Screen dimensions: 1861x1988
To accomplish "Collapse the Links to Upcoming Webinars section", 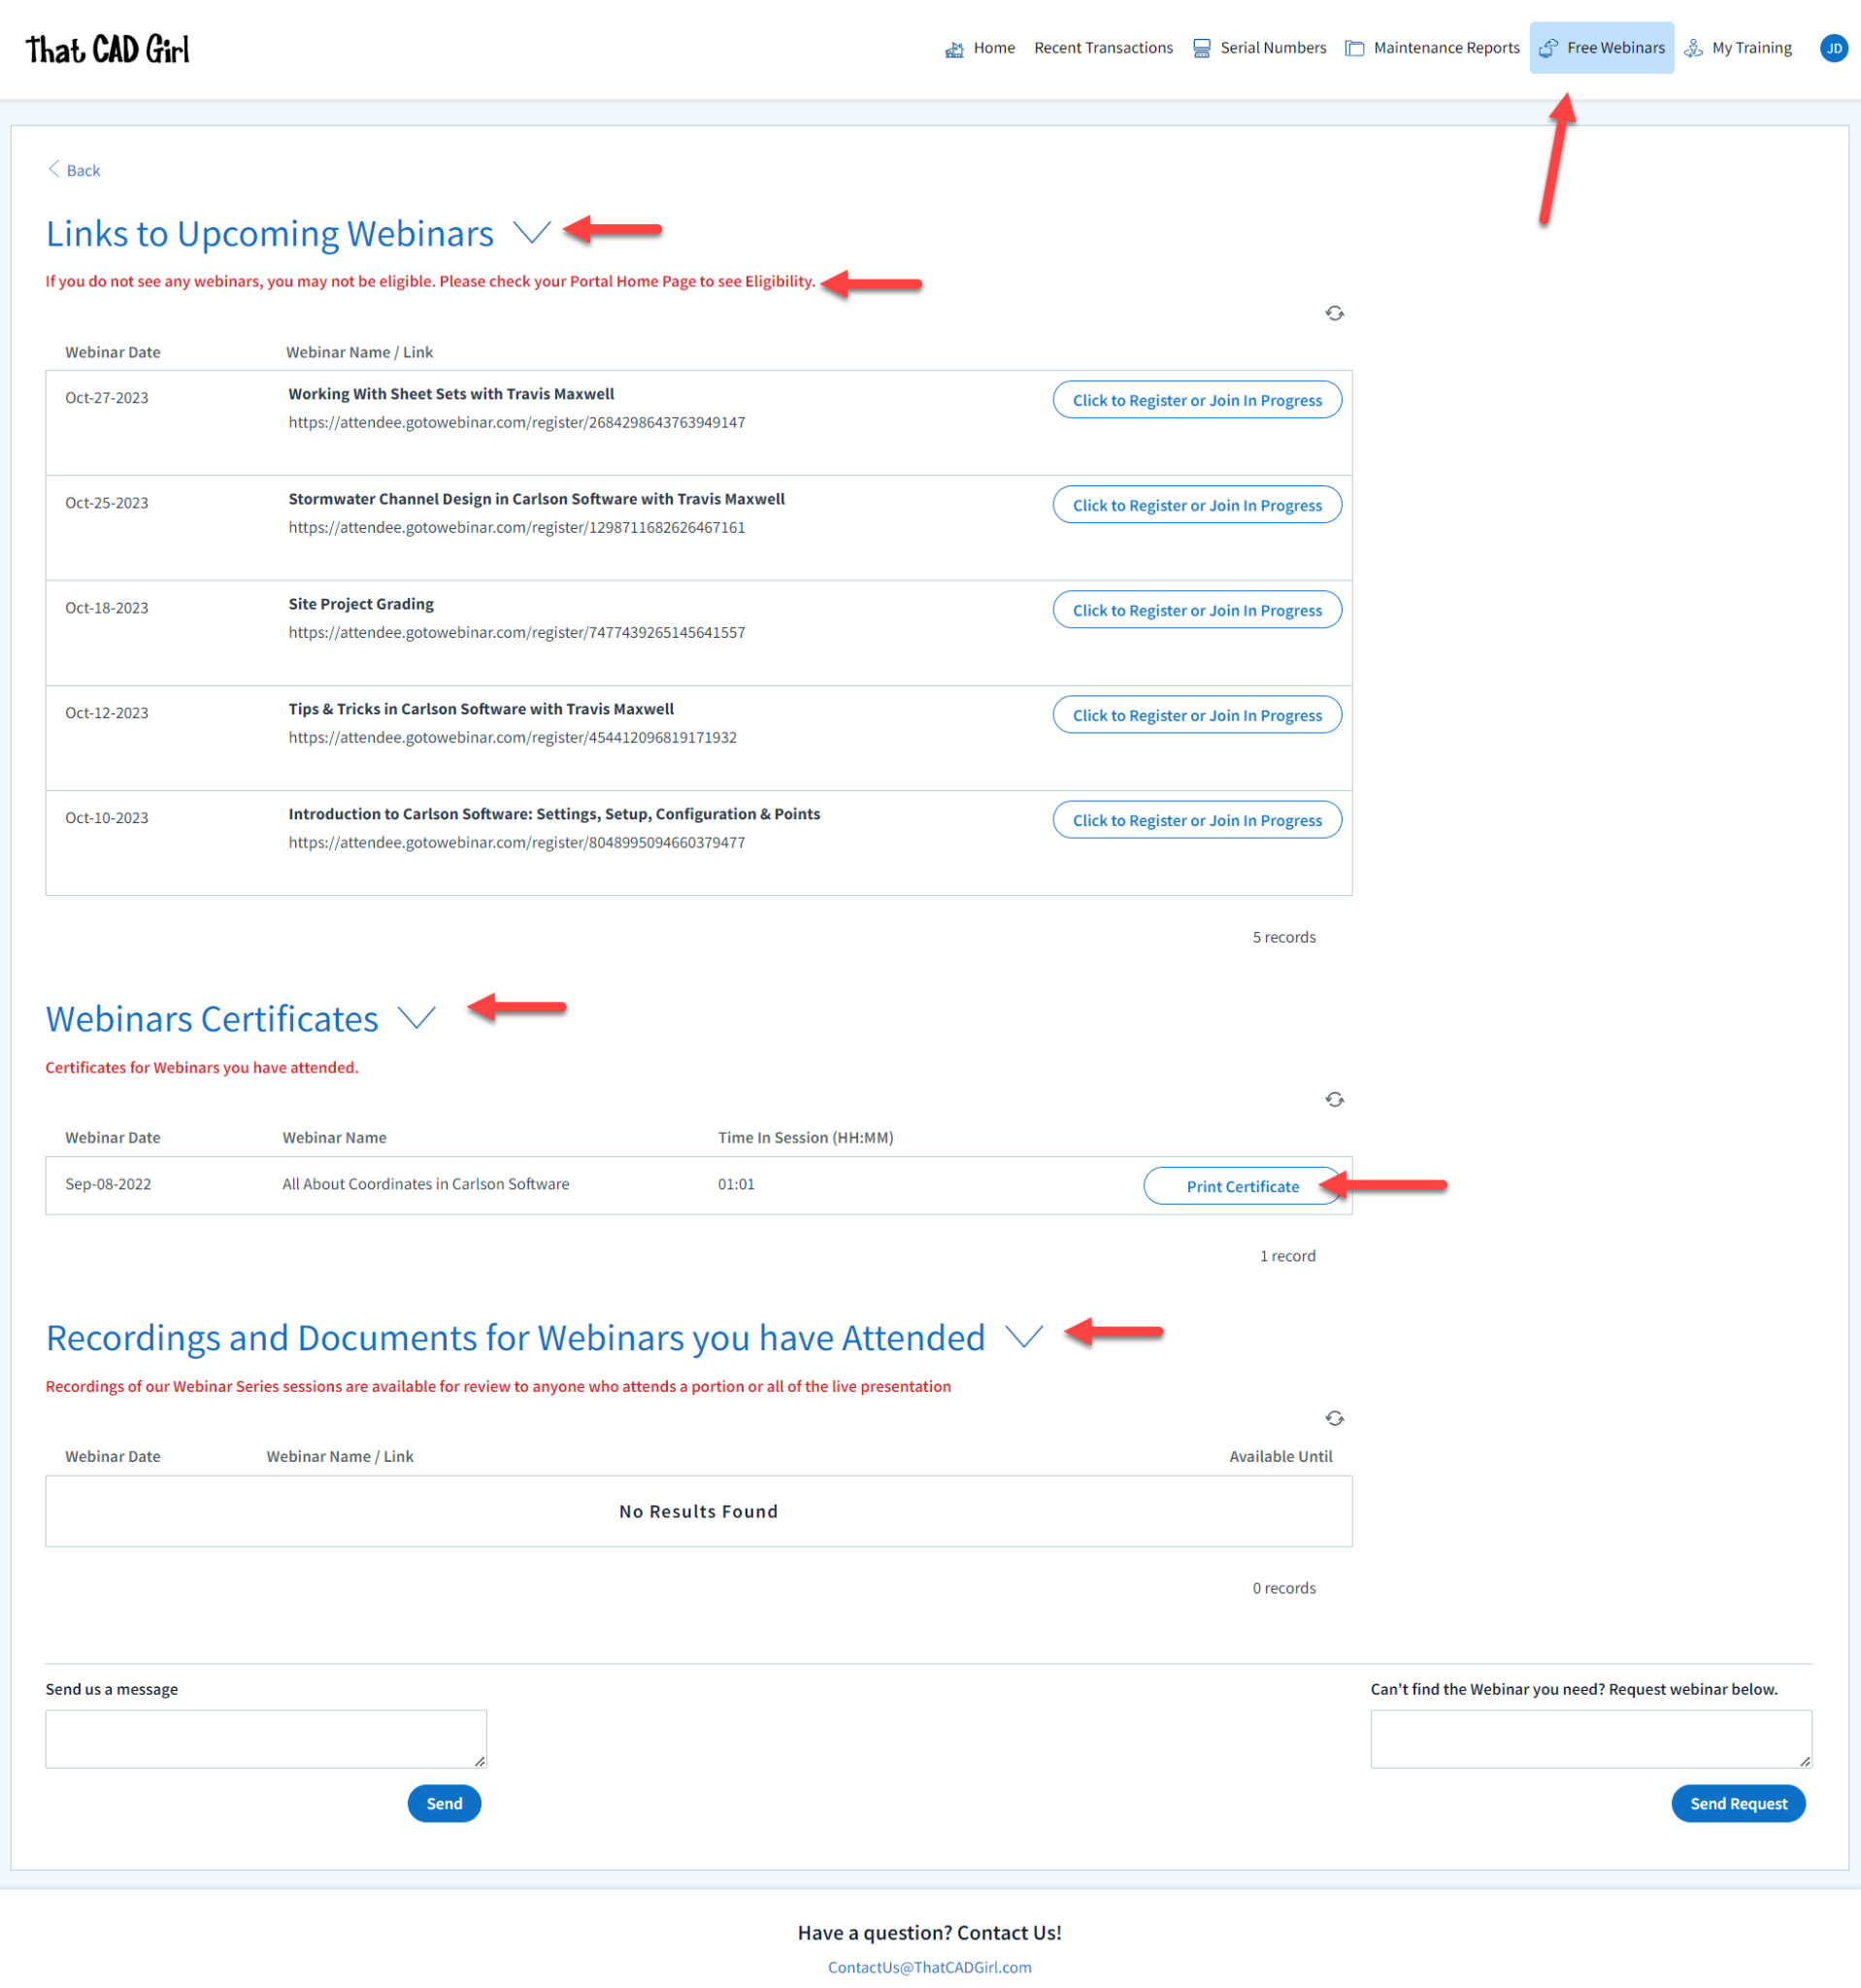I will (x=531, y=232).
